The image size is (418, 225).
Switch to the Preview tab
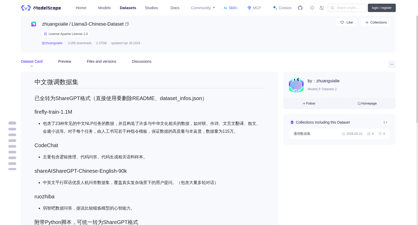65,61
